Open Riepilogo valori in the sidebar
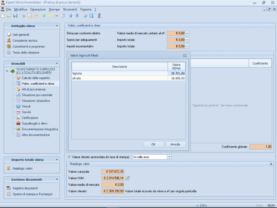277x208 pixels. [22, 168]
